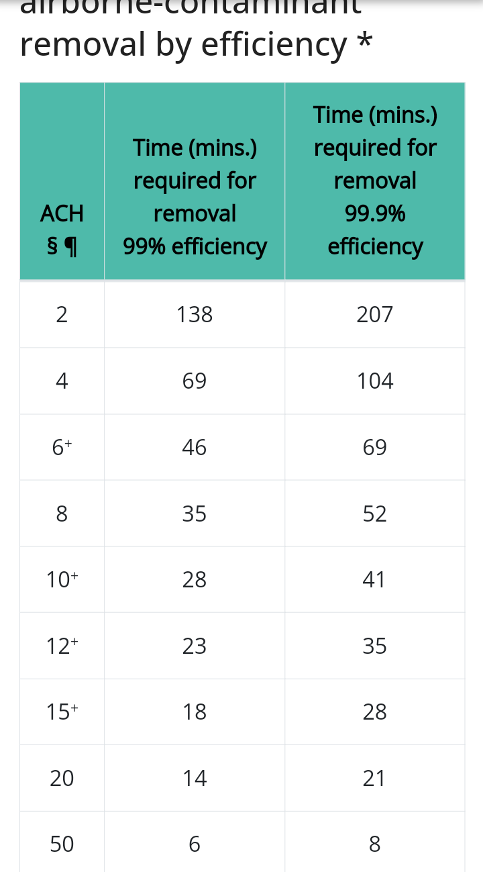
Task: Click the 12+ ACH cell
Action: coord(62,646)
